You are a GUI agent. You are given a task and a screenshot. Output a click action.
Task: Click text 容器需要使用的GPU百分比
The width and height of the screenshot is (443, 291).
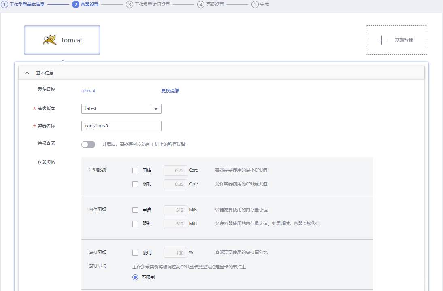pos(241,252)
